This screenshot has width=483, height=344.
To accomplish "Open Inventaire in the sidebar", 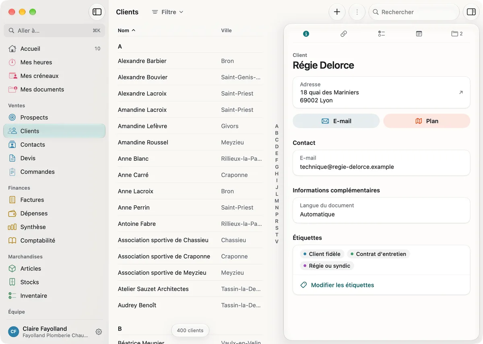I will (54, 296).
